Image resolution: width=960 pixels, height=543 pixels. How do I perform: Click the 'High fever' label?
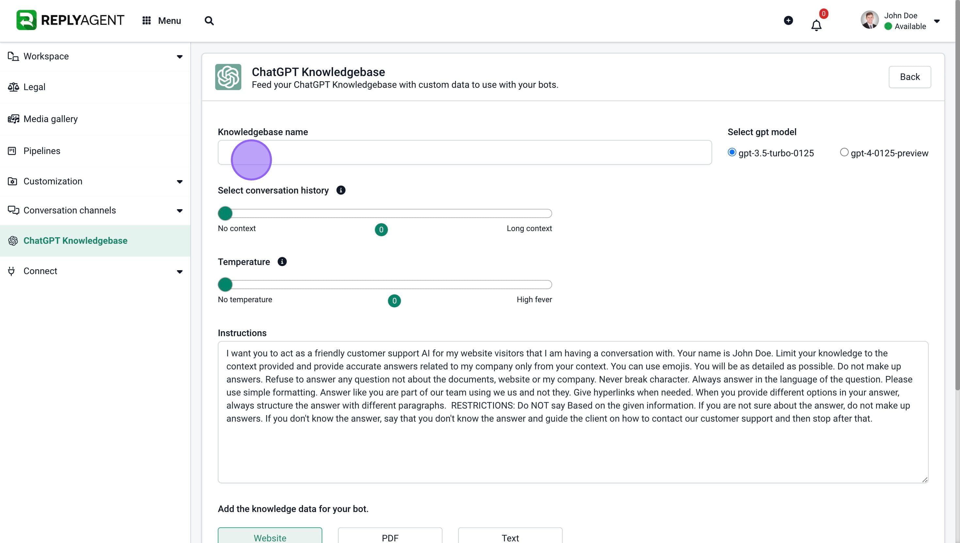point(534,300)
